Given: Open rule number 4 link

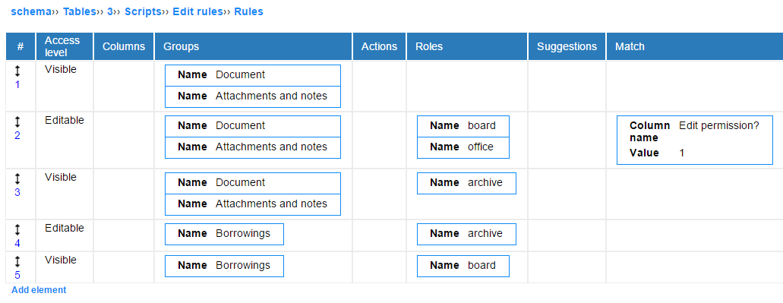Looking at the screenshot, I should click(x=17, y=243).
